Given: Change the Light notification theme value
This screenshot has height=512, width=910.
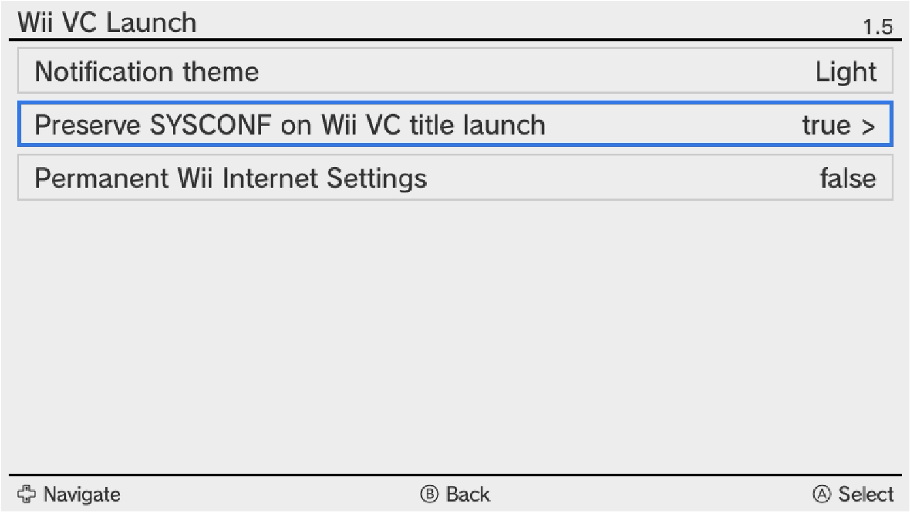Looking at the screenshot, I should coord(845,72).
